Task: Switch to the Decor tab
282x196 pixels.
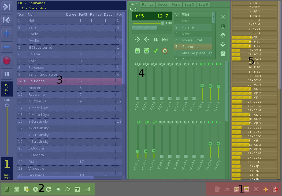Action: tap(162, 4)
